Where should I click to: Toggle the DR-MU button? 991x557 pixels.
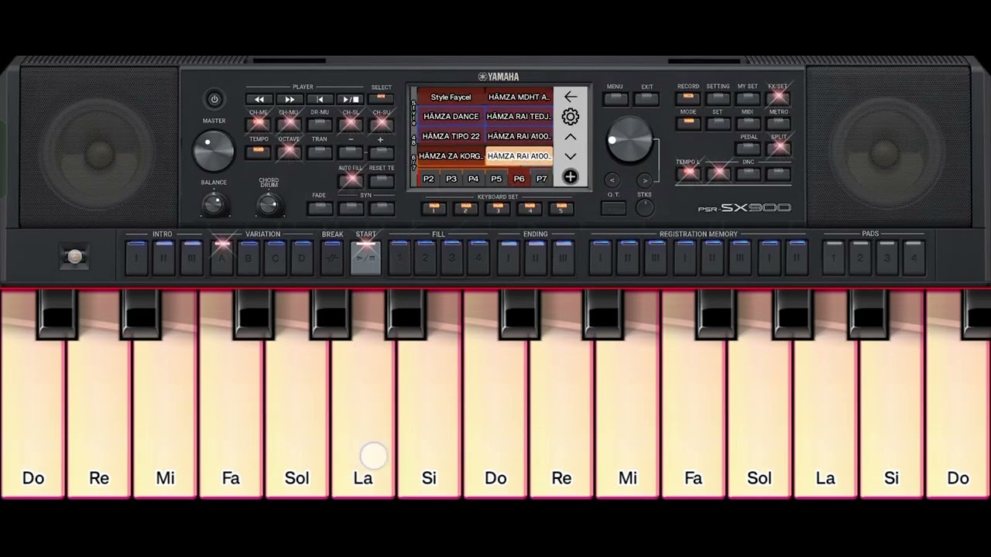coord(320,124)
